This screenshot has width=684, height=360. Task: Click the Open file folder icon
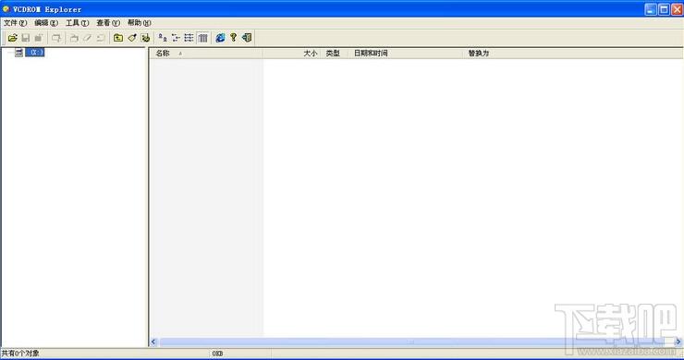[13, 38]
